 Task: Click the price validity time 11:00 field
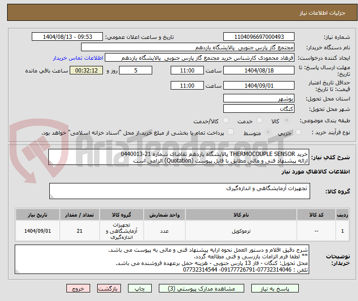click(187, 85)
